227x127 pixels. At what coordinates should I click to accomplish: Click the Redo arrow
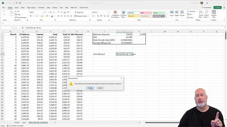click(4, 14)
